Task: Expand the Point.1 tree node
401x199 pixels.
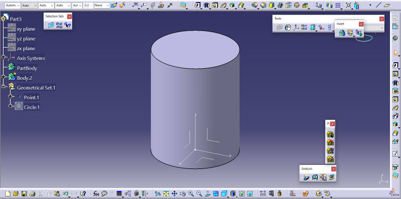Action: pos(10,96)
